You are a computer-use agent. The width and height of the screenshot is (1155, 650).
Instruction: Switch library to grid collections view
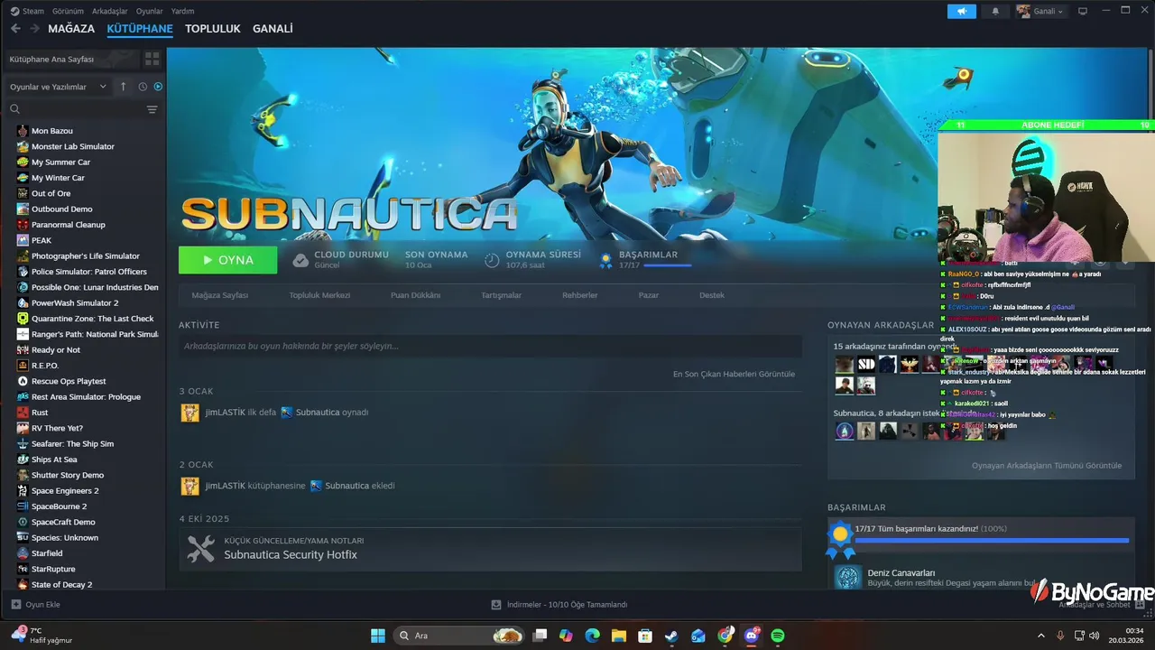coord(152,59)
